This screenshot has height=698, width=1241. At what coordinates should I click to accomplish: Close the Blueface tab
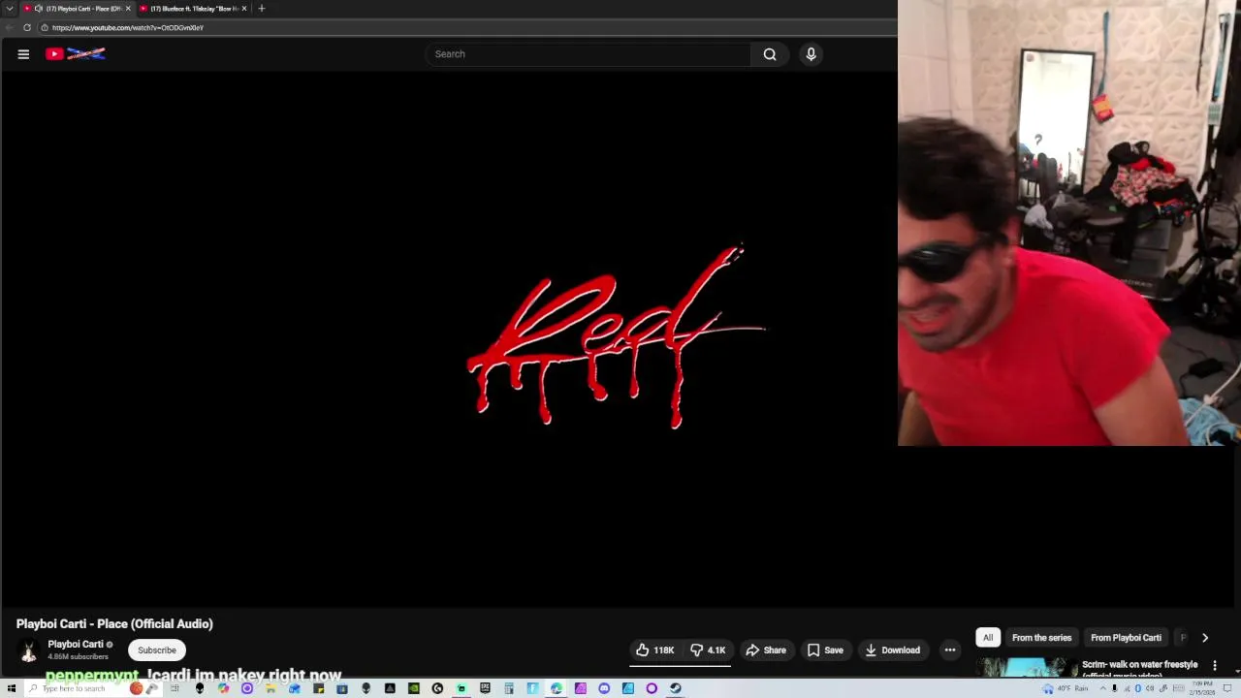coord(244,9)
